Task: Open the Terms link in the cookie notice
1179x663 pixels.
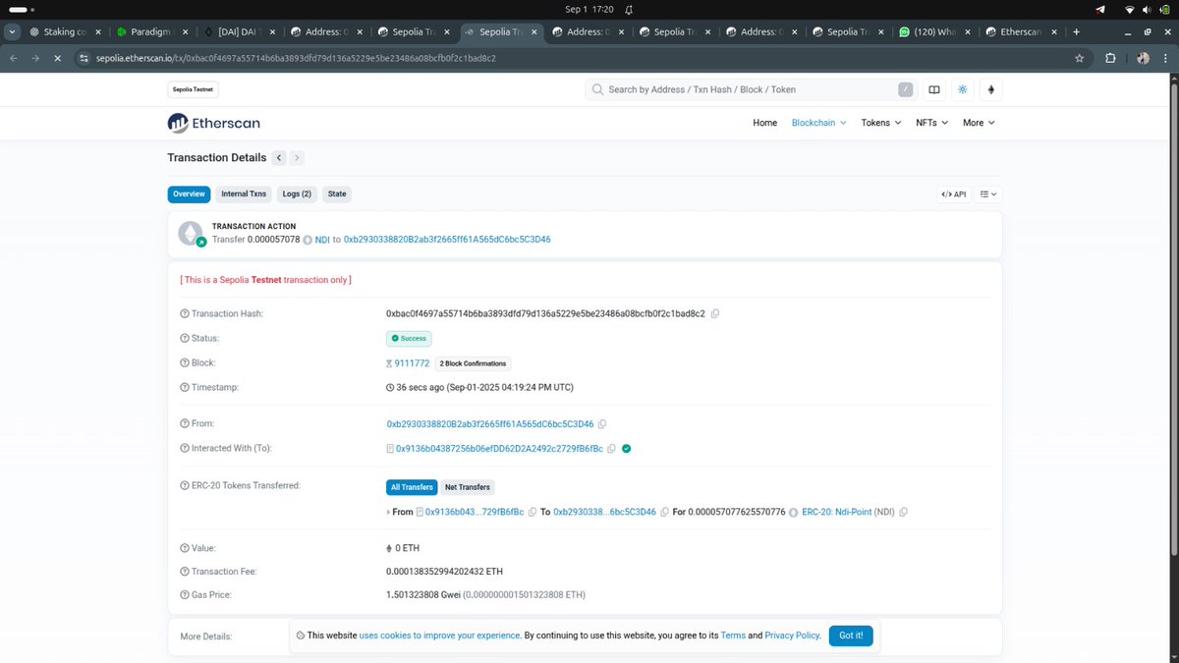Action: [x=733, y=635]
